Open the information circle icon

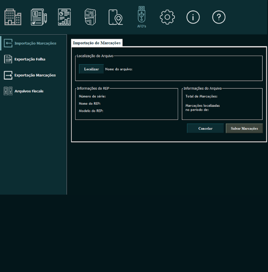(x=193, y=17)
